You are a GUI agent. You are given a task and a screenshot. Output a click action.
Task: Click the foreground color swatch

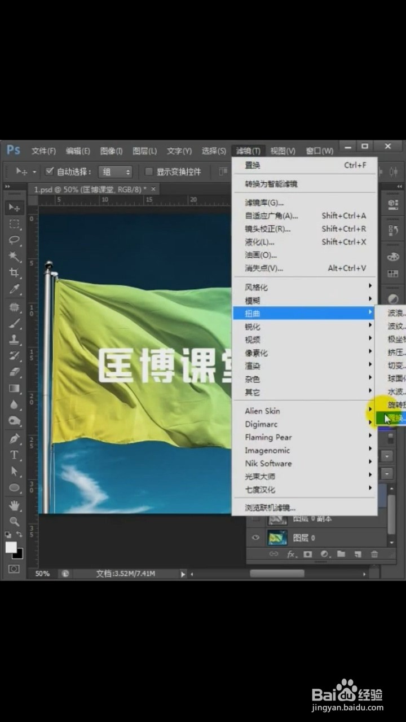11,547
